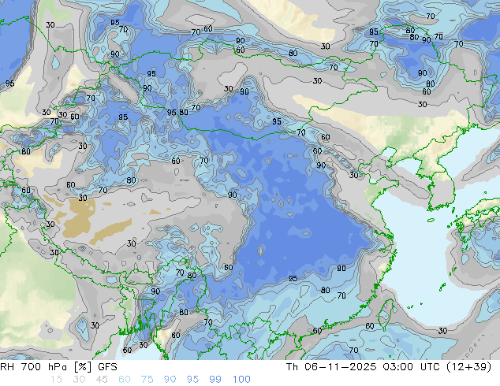Click the Taiwan island outline on the map

[386, 314]
